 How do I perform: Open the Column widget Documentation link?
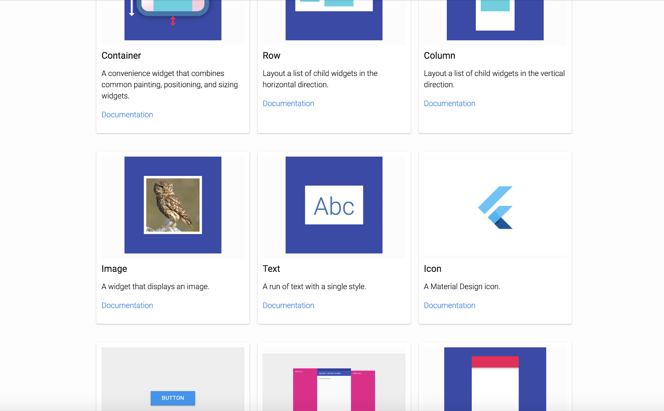(450, 103)
